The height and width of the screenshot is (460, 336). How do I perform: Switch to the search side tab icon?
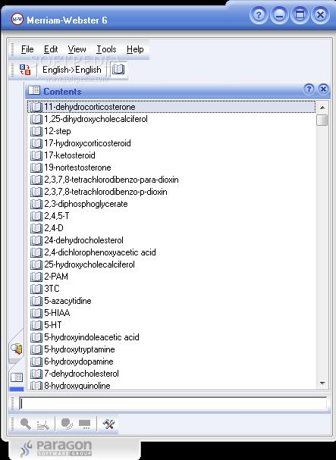(17, 349)
